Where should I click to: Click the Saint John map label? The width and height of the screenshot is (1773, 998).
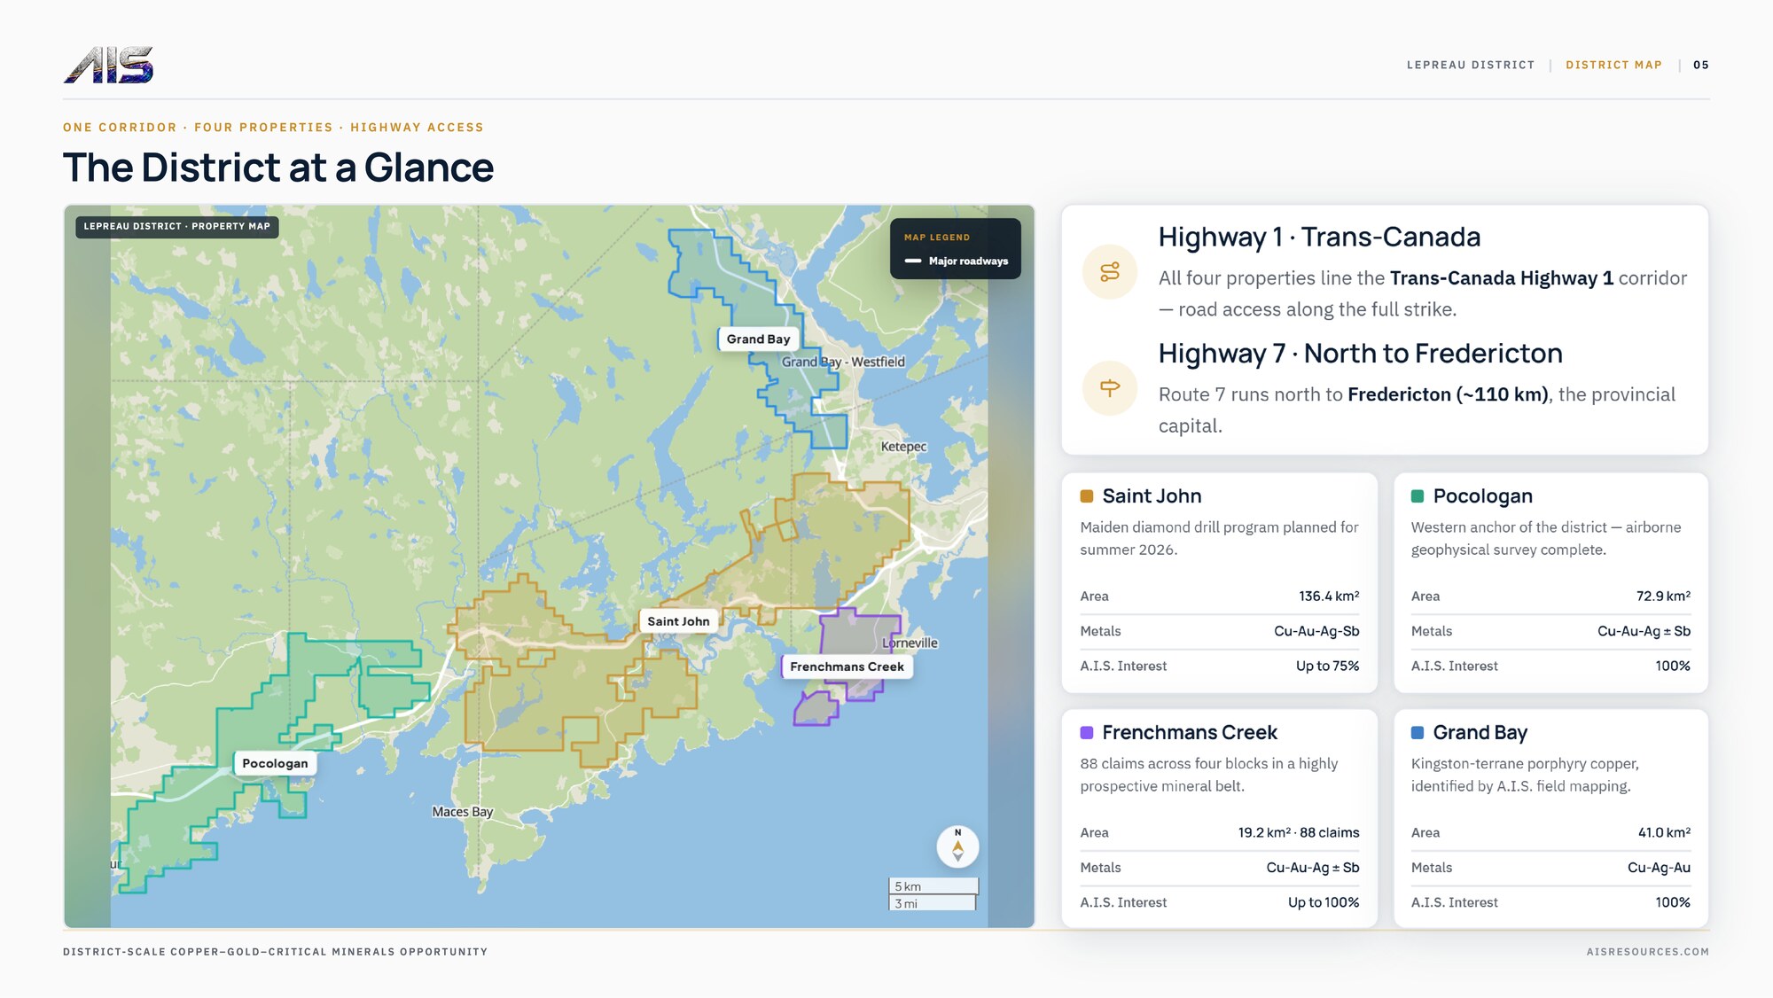point(678,621)
